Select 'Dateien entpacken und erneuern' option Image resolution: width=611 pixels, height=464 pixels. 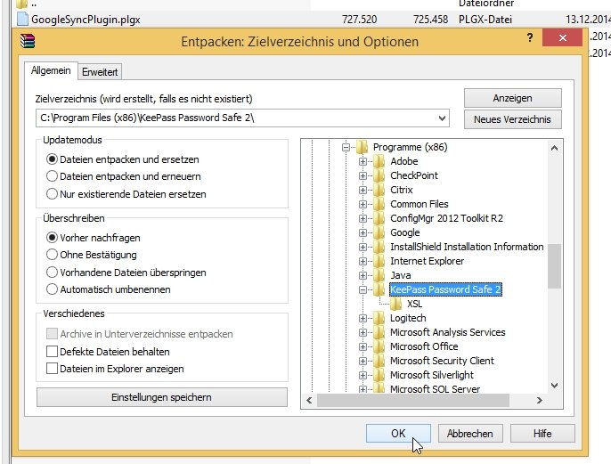pyautogui.click(x=52, y=175)
